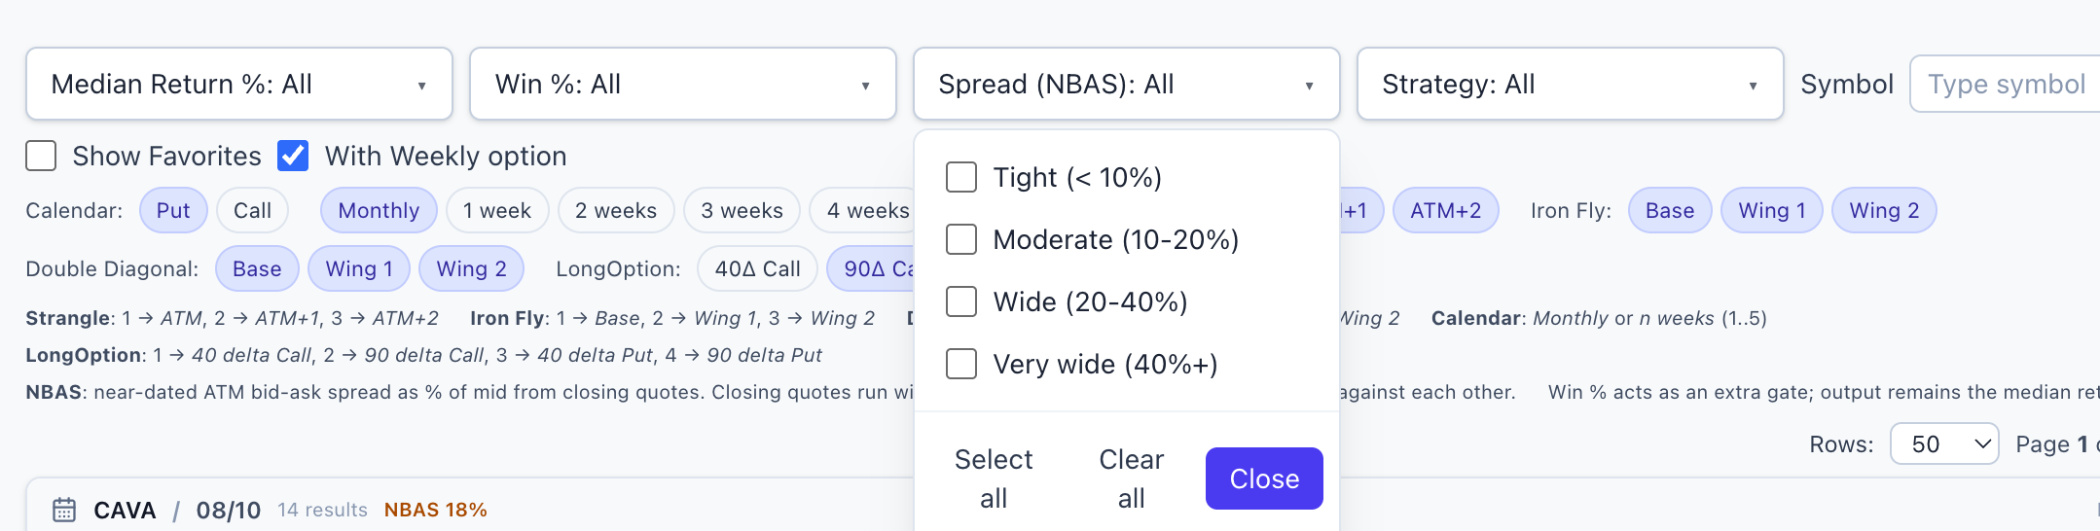Focus the Type symbol input field
Image resolution: width=2100 pixels, height=531 pixels.
(2005, 84)
